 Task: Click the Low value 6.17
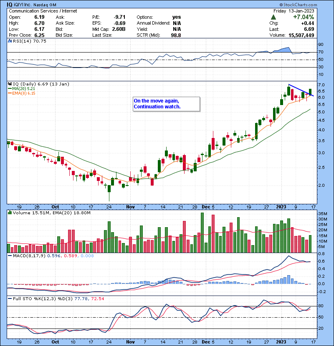click(39, 29)
